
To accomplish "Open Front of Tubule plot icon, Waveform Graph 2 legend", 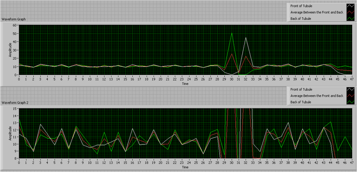I will pyautogui.click(x=350, y=90).
